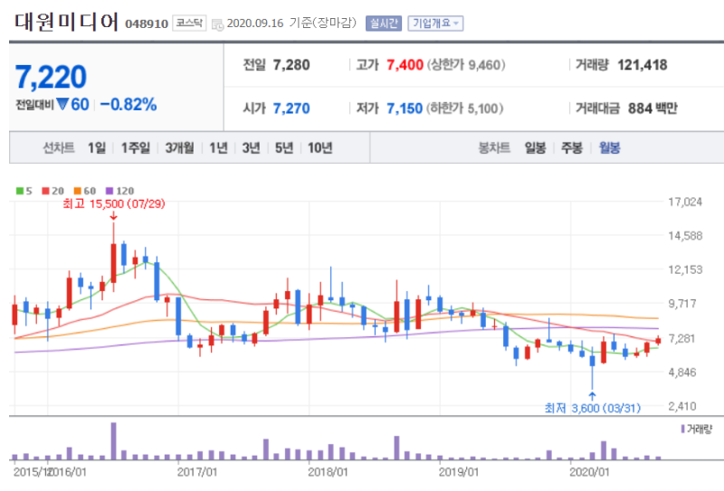The image size is (724, 491).
Task: Open the 기업개요 dropdown
Action: (435, 24)
